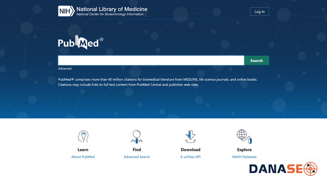Click National Library of Medicine title text

point(112,9)
